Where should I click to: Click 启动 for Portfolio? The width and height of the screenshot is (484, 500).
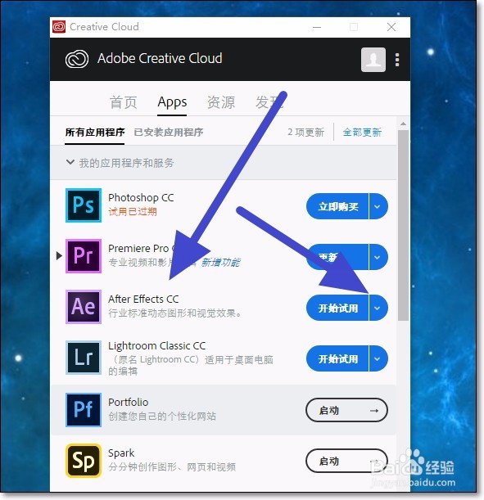[346, 410]
